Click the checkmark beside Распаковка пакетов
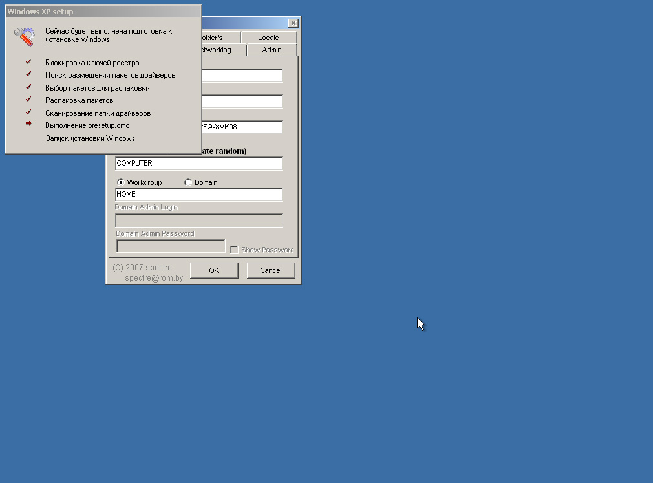Viewport: 653px width, 483px height. pos(28,100)
